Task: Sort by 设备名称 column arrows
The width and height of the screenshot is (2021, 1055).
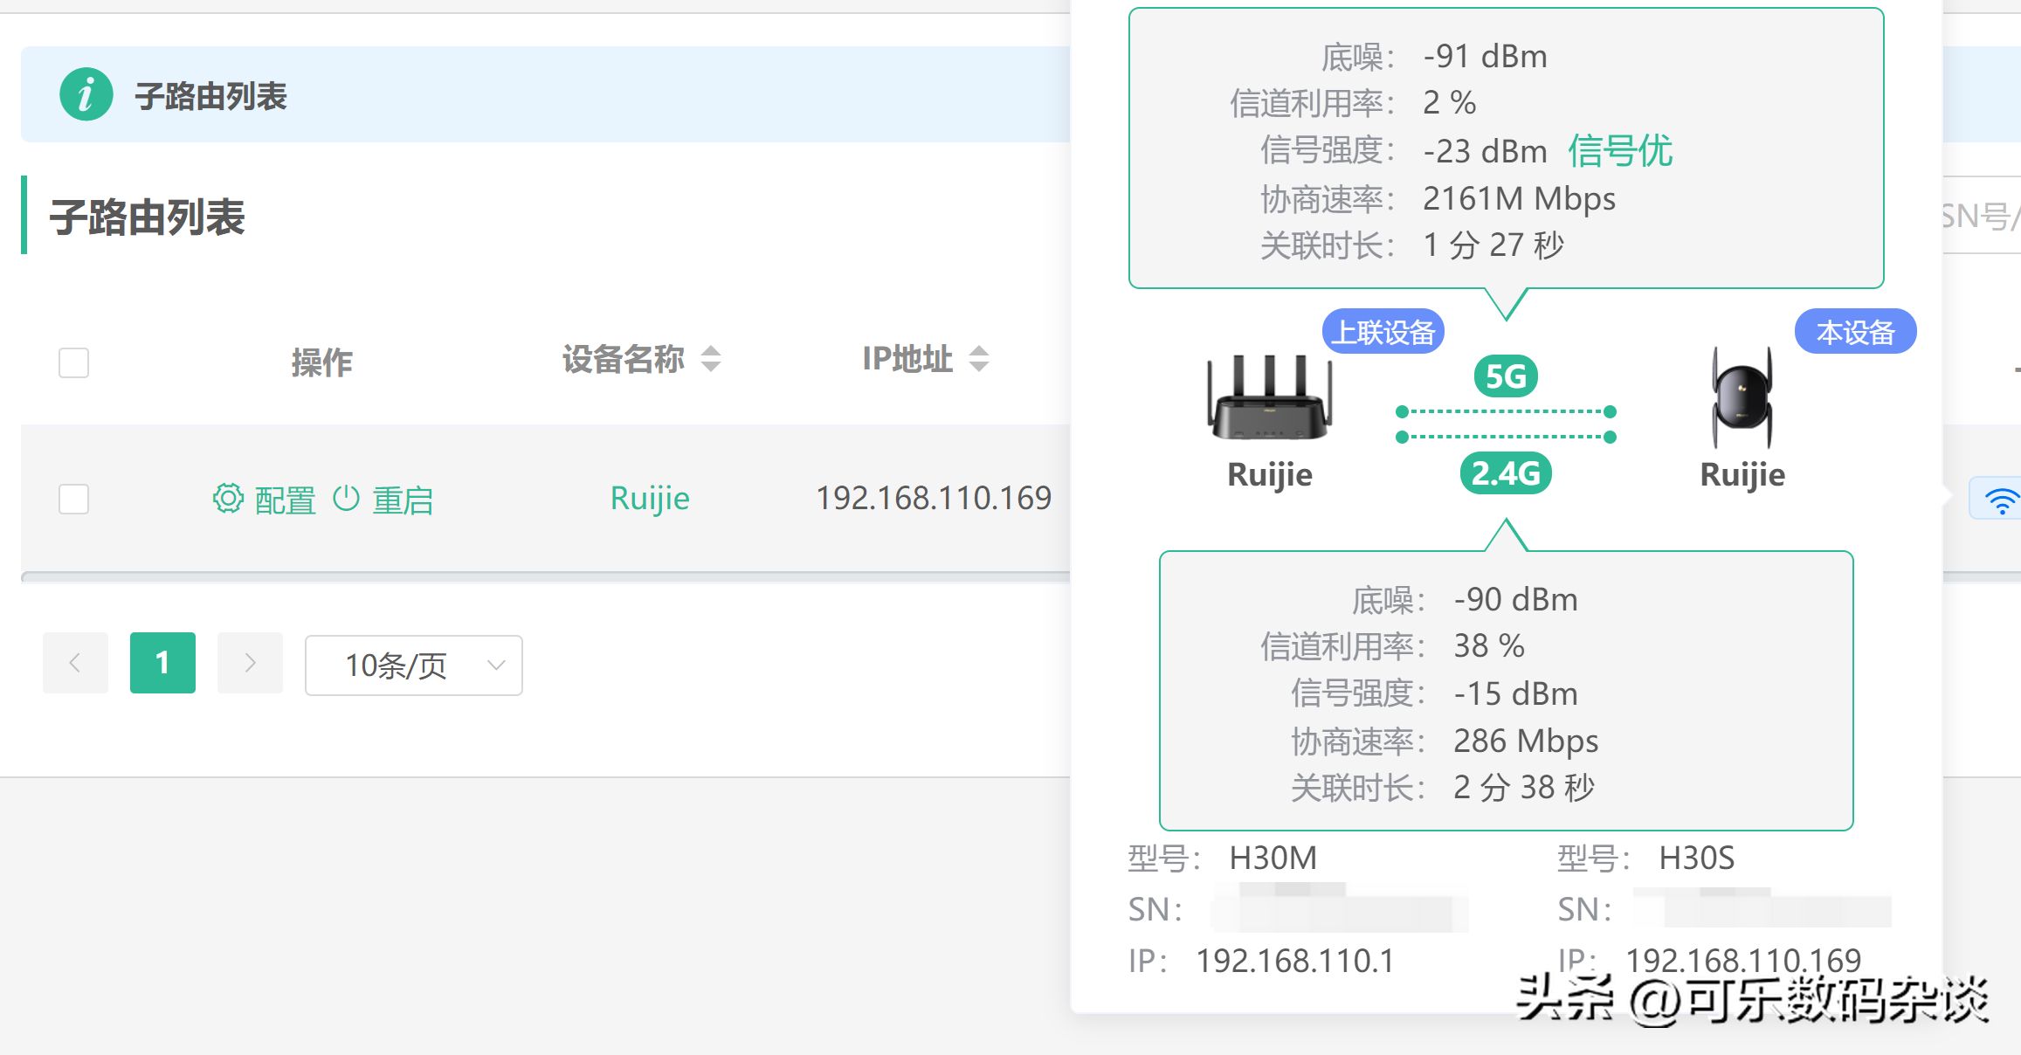Action: click(711, 359)
